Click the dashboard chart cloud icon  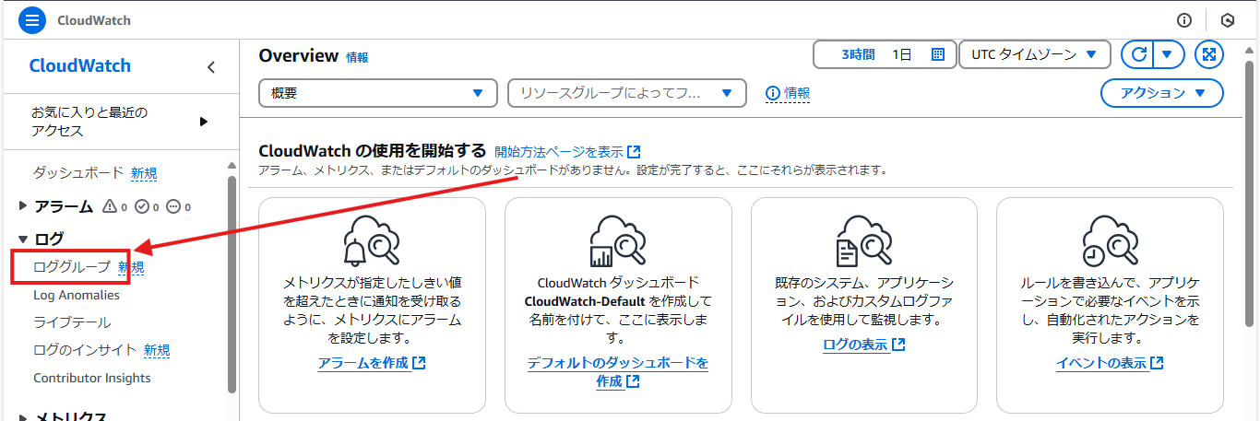coord(618,240)
